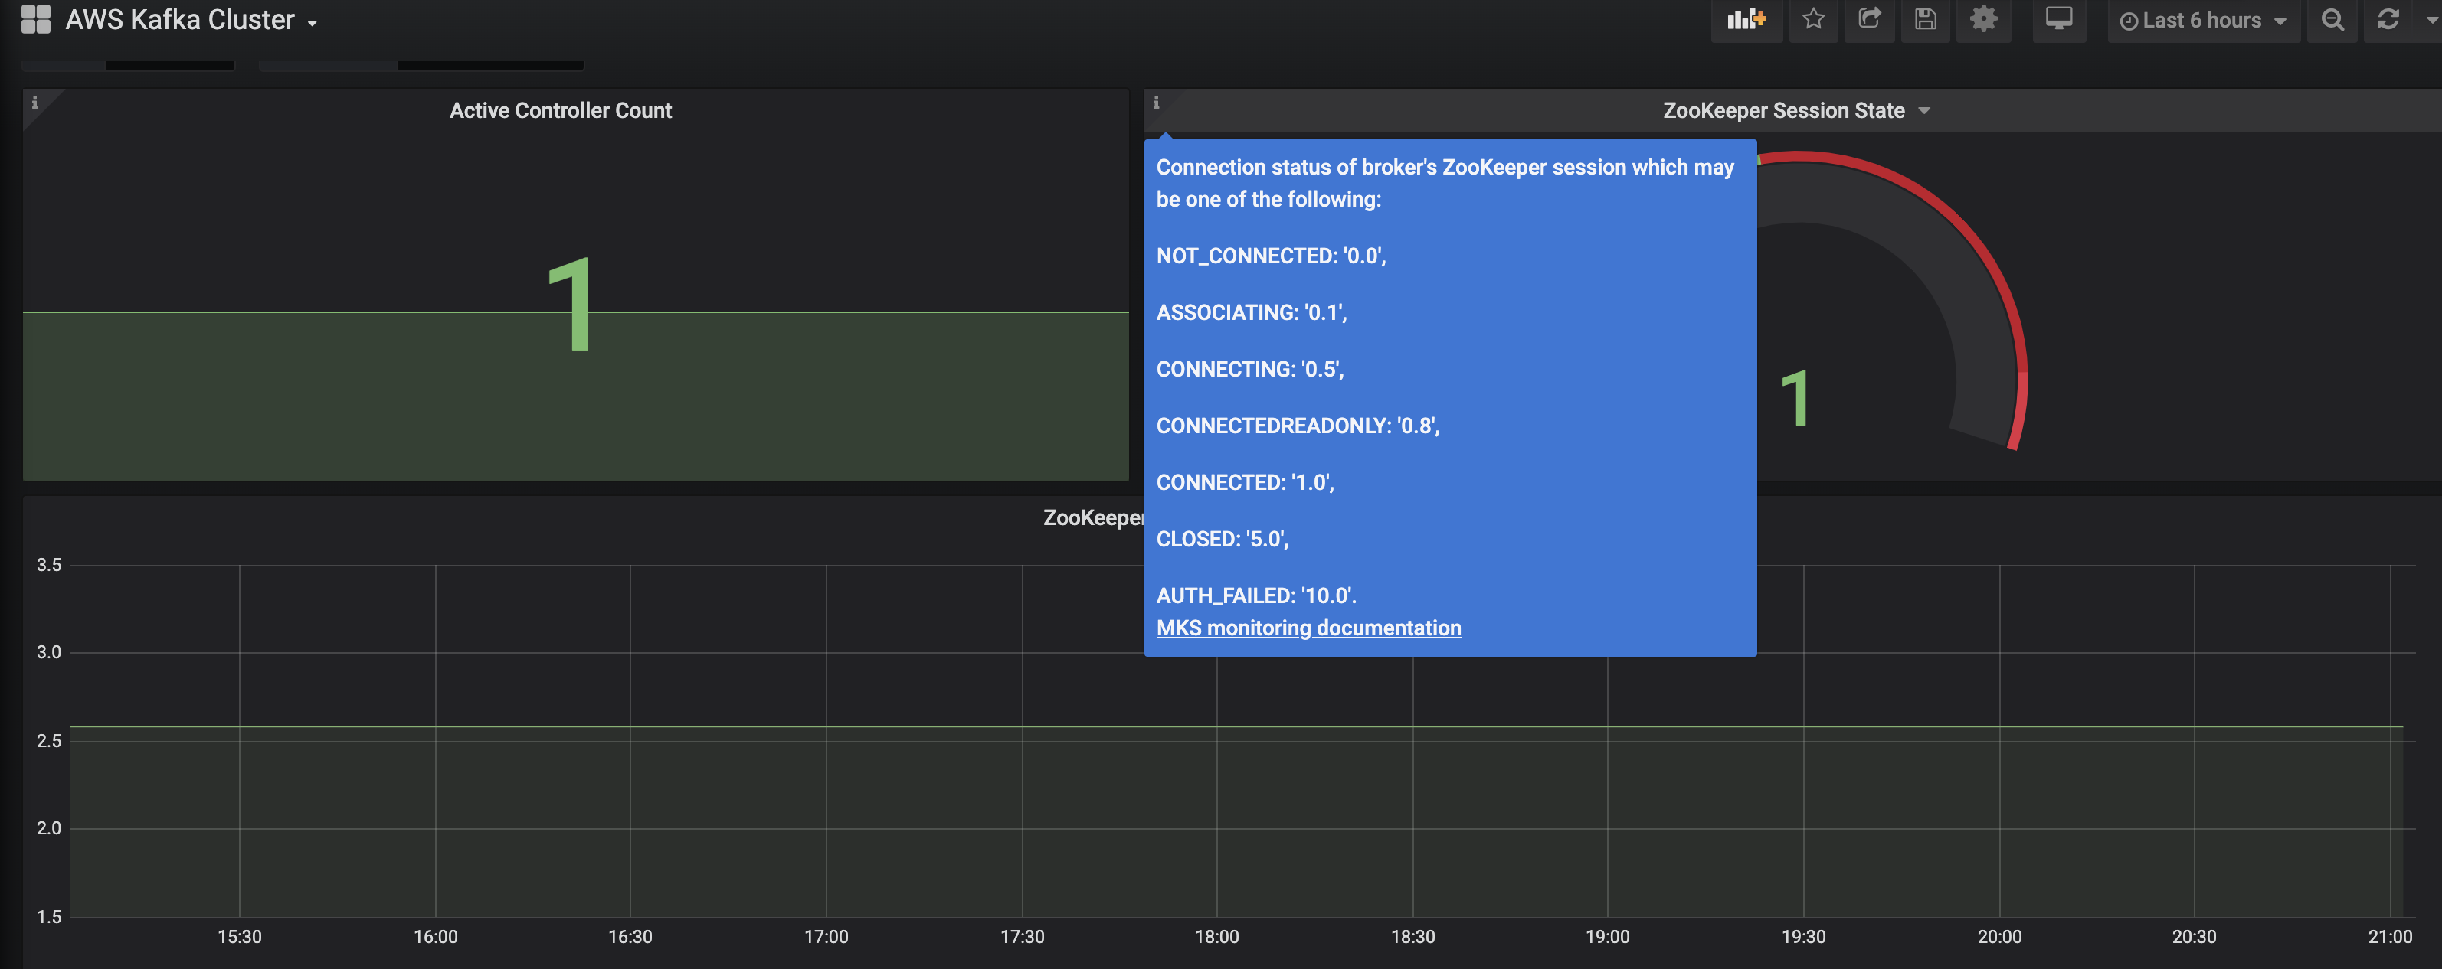The width and height of the screenshot is (2442, 969).
Task: Open the share dashboard dialog
Action: click(1868, 19)
